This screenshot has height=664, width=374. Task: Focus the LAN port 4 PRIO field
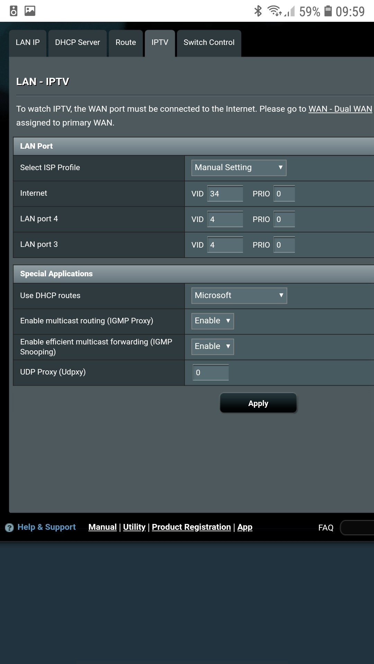click(x=284, y=219)
